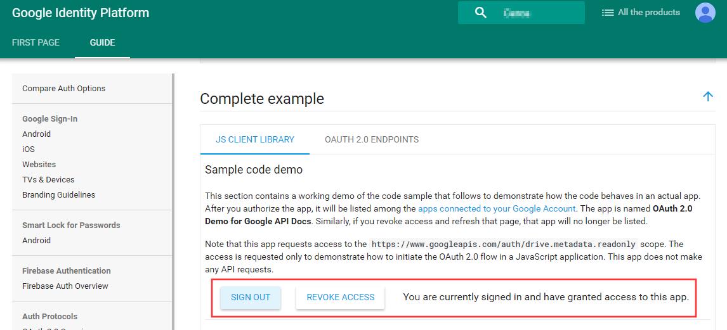Open the user account avatar
727x330 pixels.
pos(705,13)
